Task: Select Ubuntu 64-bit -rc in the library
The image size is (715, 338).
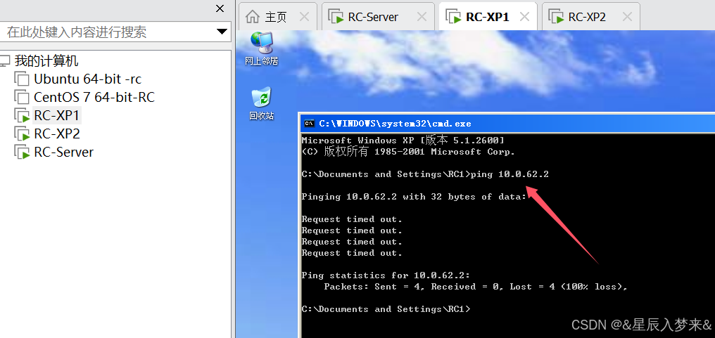Action: (x=87, y=79)
